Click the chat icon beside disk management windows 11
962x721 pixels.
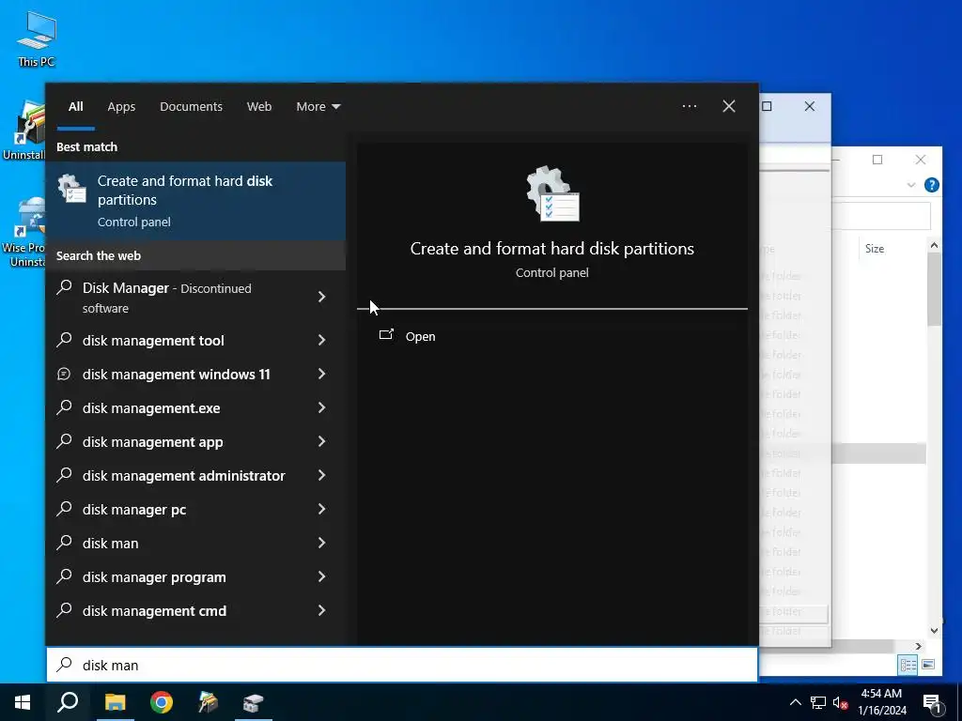tap(64, 374)
